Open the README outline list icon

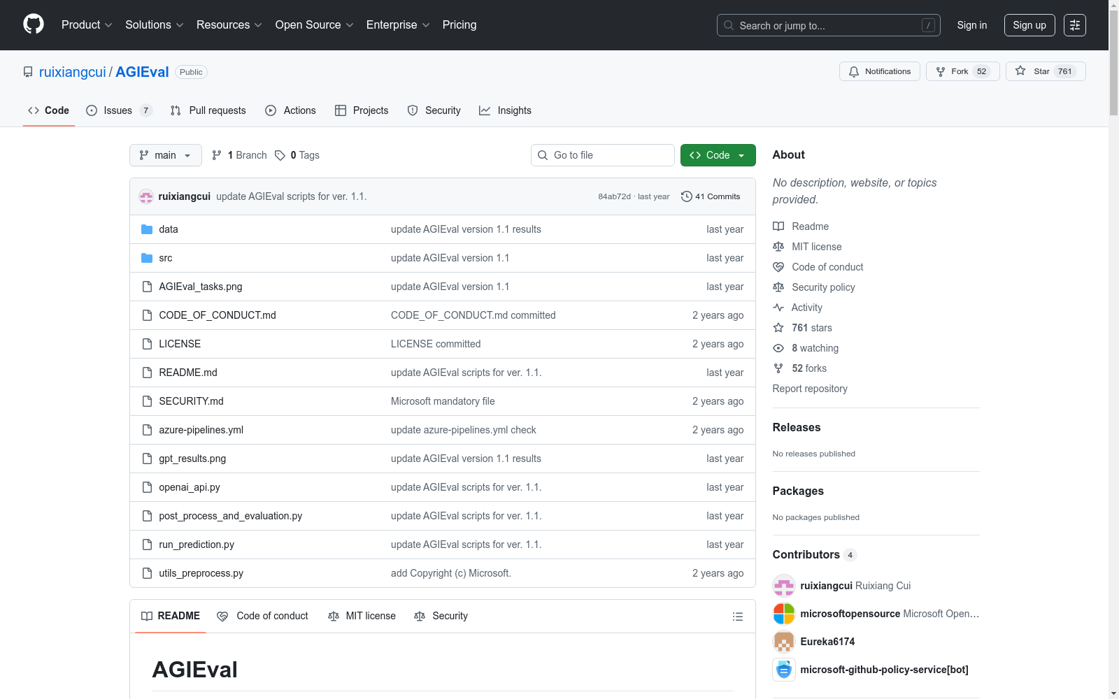737,617
